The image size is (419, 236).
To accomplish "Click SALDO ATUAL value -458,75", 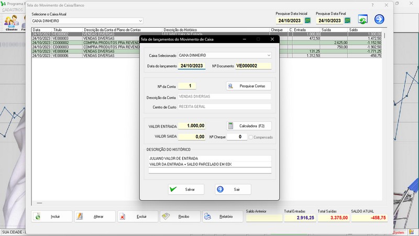I will pyautogui.click(x=369, y=218).
